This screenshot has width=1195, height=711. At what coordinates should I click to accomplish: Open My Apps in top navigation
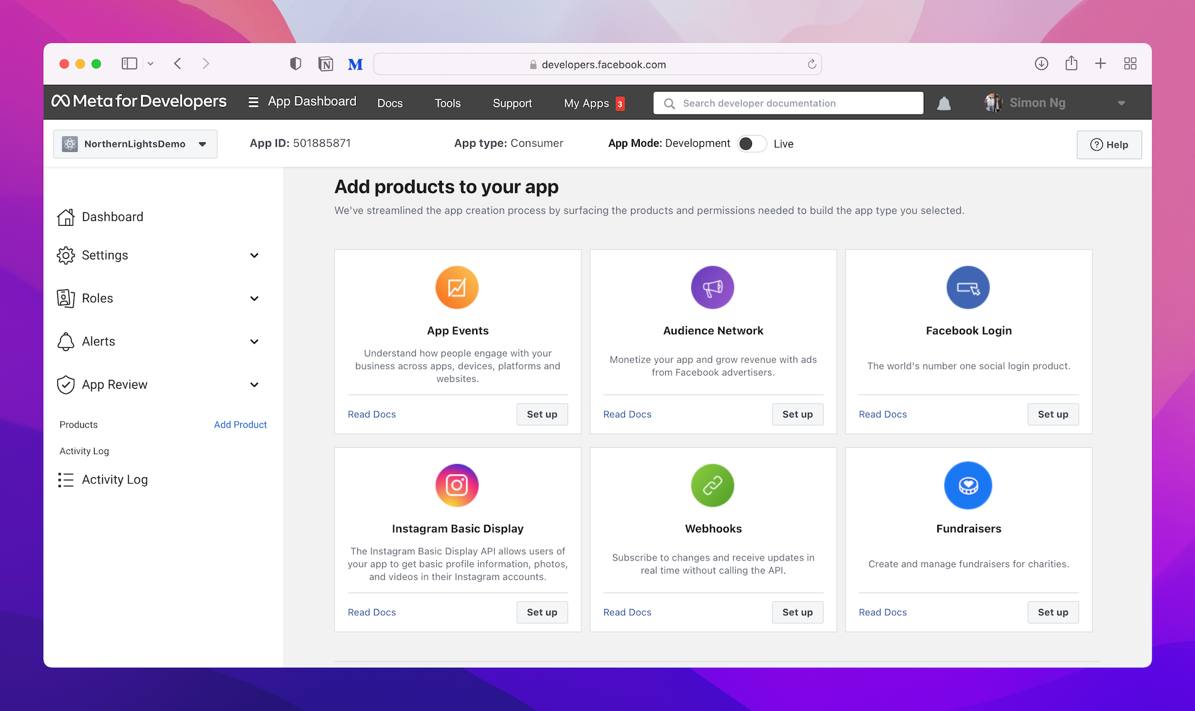click(586, 103)
